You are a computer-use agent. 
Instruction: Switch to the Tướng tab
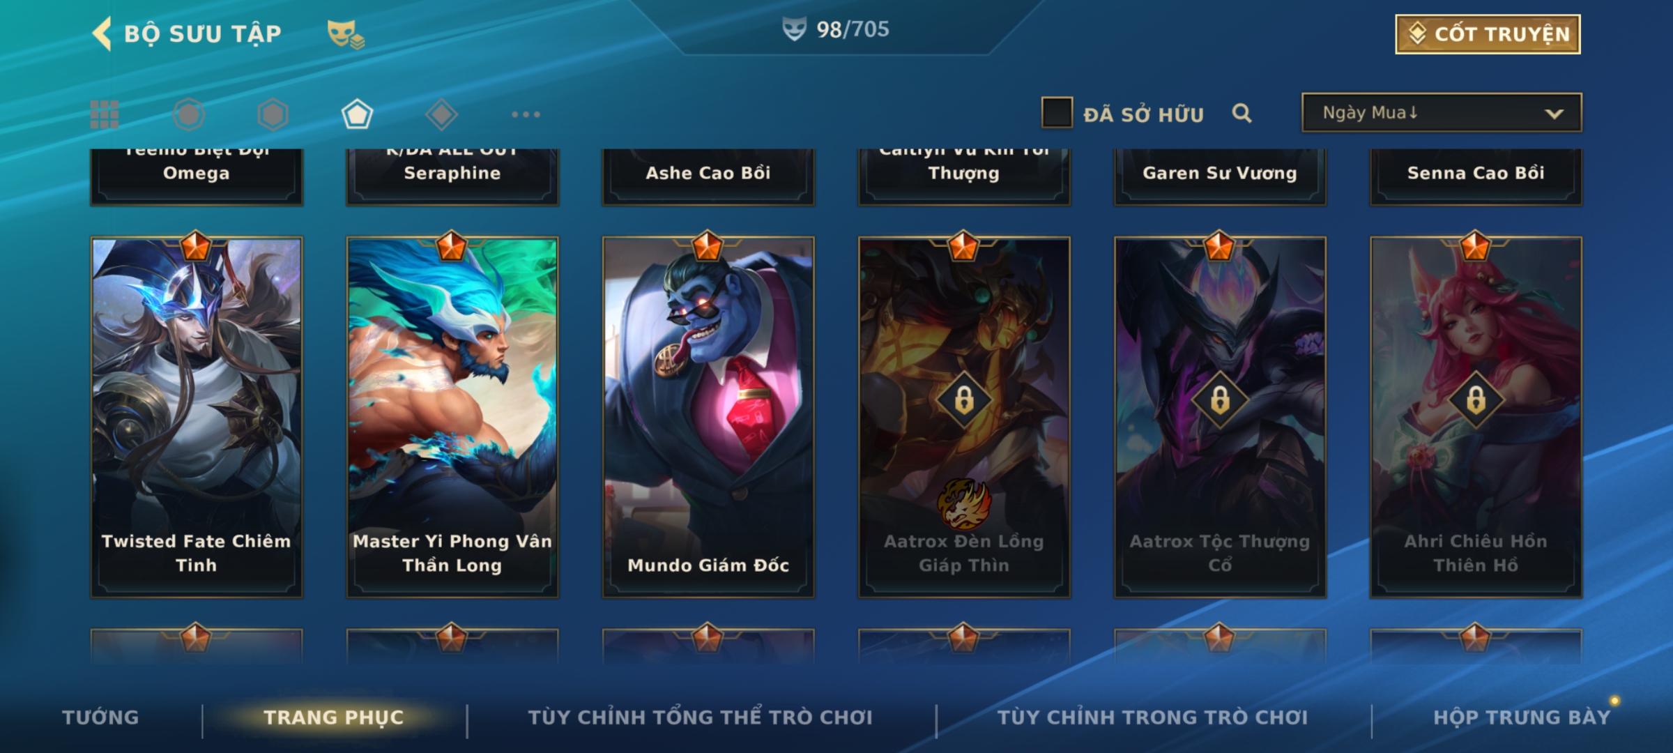pyautogui.click(x=100, y=717)
